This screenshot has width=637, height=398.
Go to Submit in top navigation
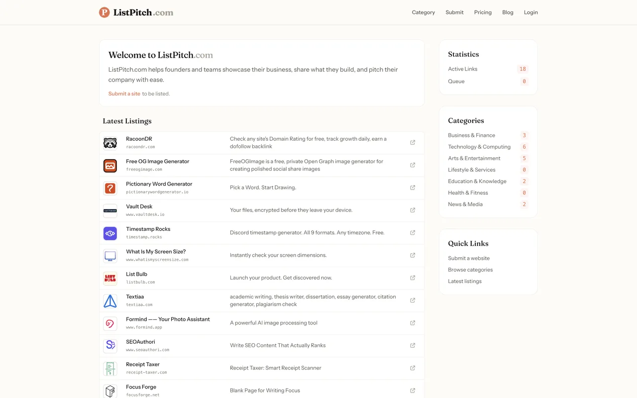tap(454, 12)
